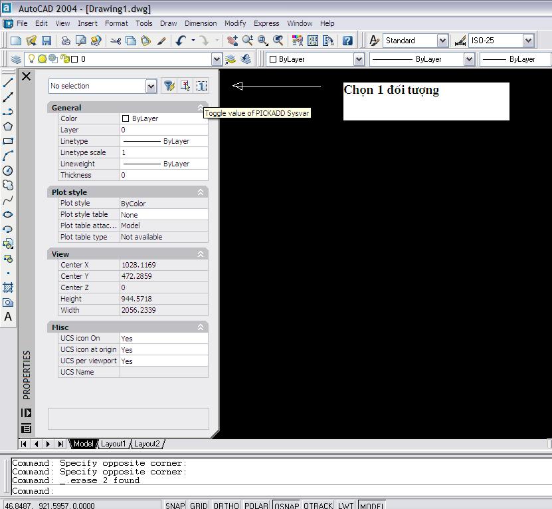Click Select Objects icon in Properties palette
Viewport: 552px width, 509px height.
pyautogui.click(x=185, y=86)
